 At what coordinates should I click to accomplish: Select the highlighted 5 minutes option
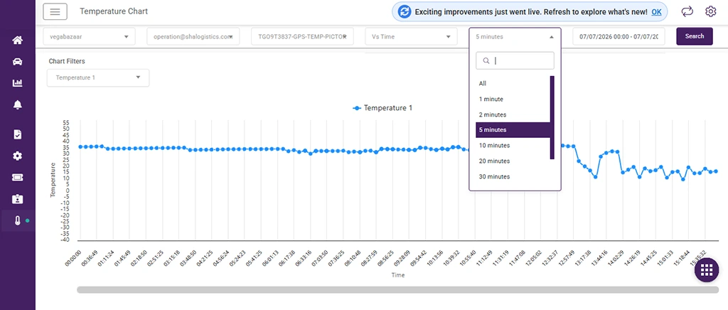coord(513,130)
